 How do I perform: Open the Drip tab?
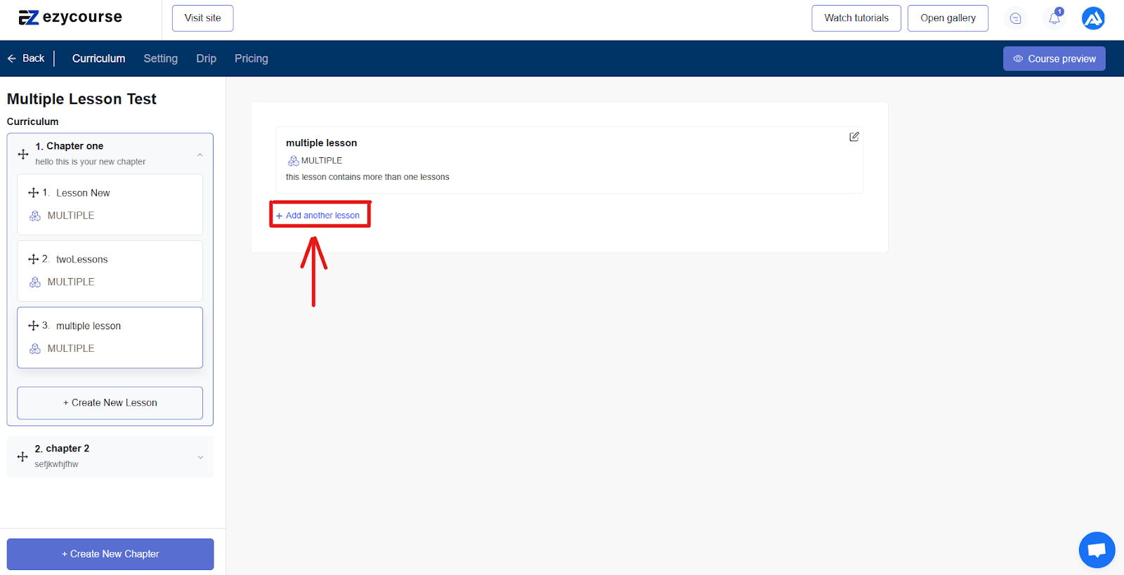(206, 58)
